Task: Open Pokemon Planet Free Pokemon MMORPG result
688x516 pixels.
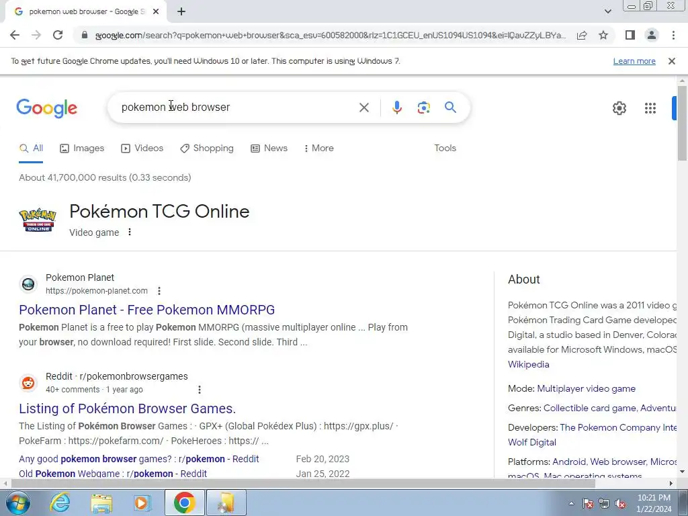Action: (146, 310)
